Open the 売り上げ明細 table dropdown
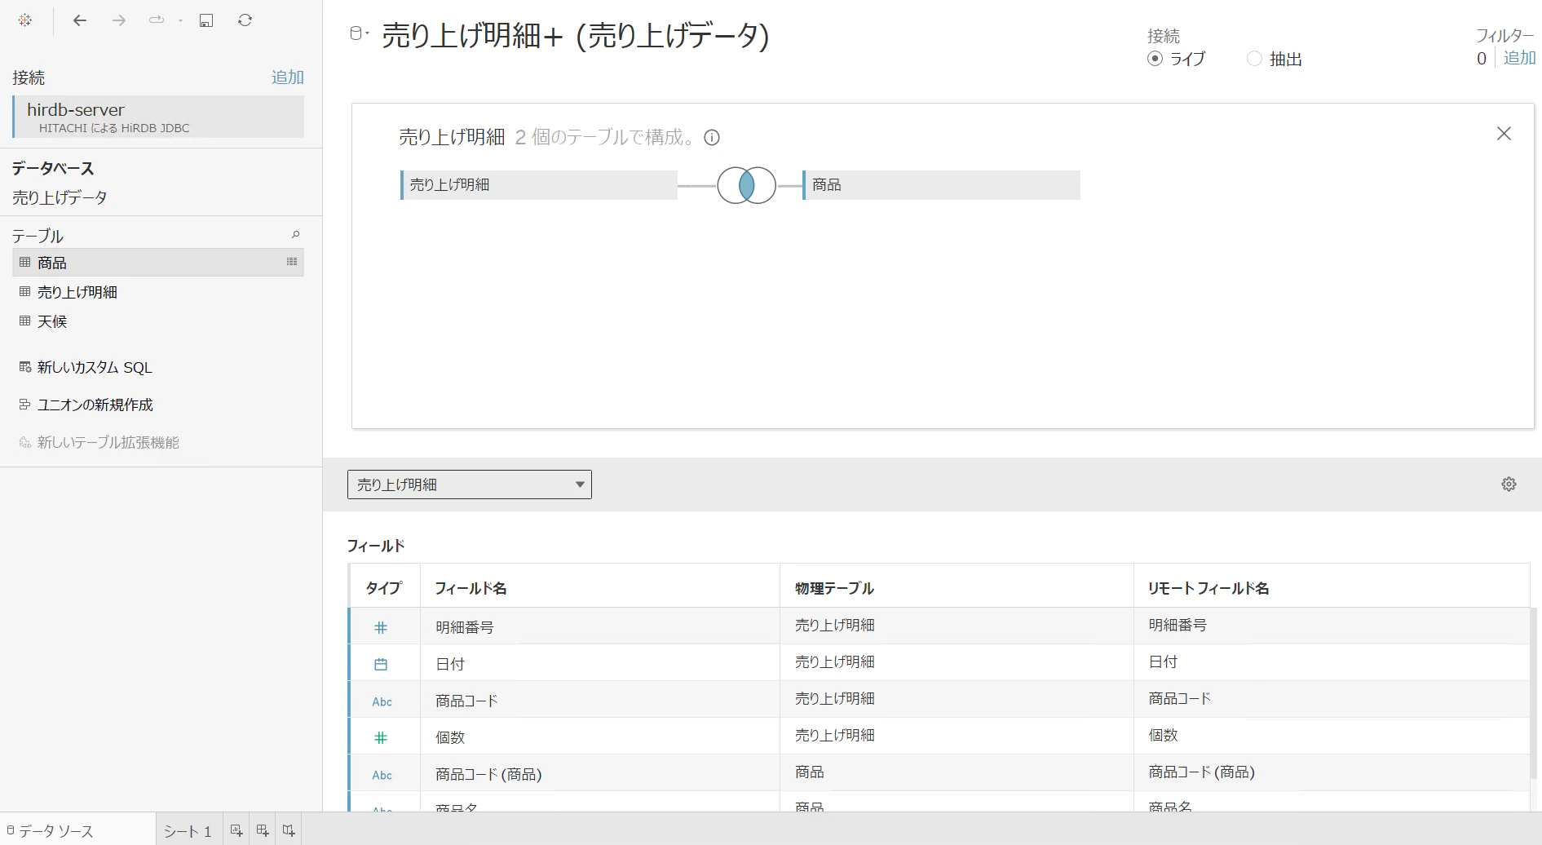The height and width of the screenshot is (845, 1542). coord(470,484)
